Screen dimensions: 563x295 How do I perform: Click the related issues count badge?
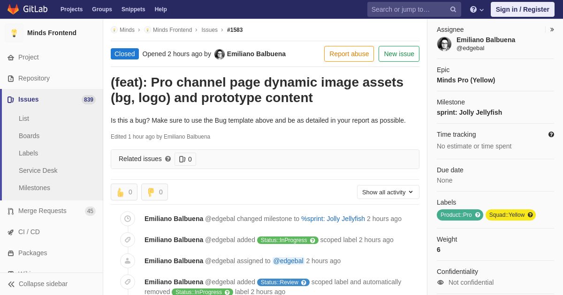click(x=185, y=159)
